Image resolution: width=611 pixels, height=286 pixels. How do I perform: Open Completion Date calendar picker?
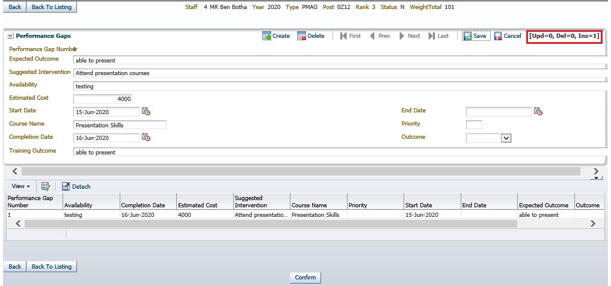point(146,137)
